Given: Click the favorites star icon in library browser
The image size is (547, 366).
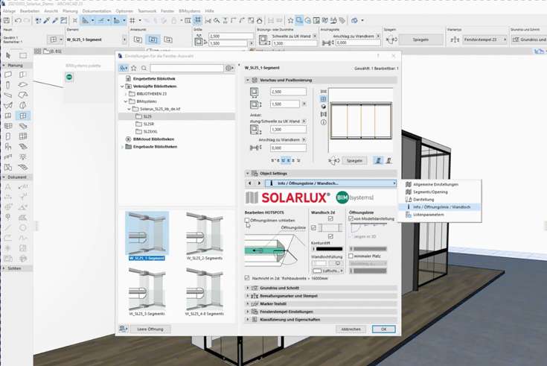Looking at the screenshot, I should click(135, 68).
